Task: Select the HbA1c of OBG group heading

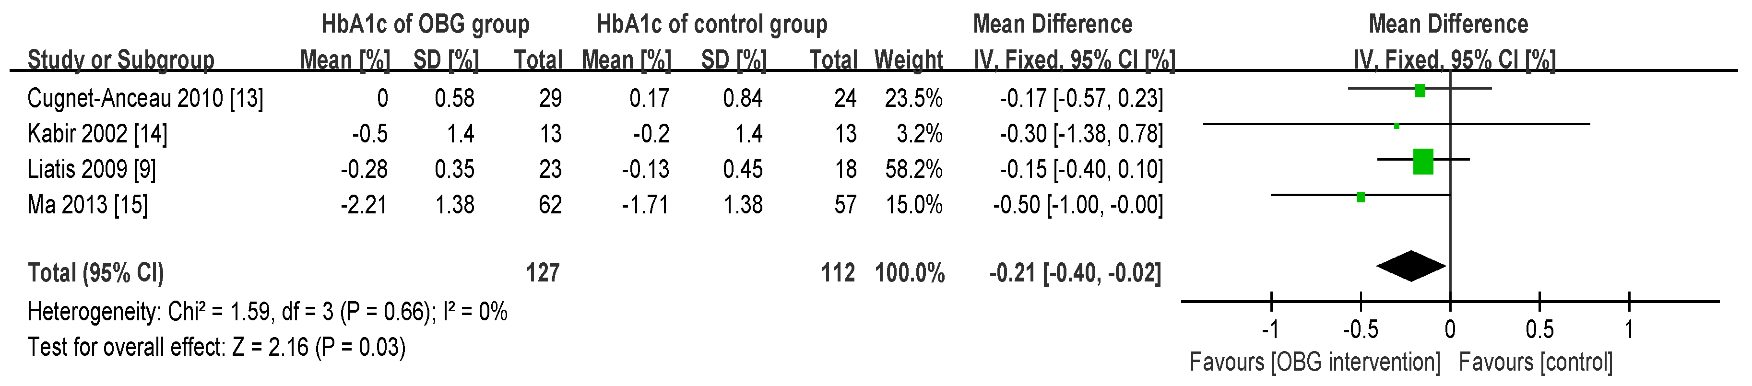Action: pos(425,24)
